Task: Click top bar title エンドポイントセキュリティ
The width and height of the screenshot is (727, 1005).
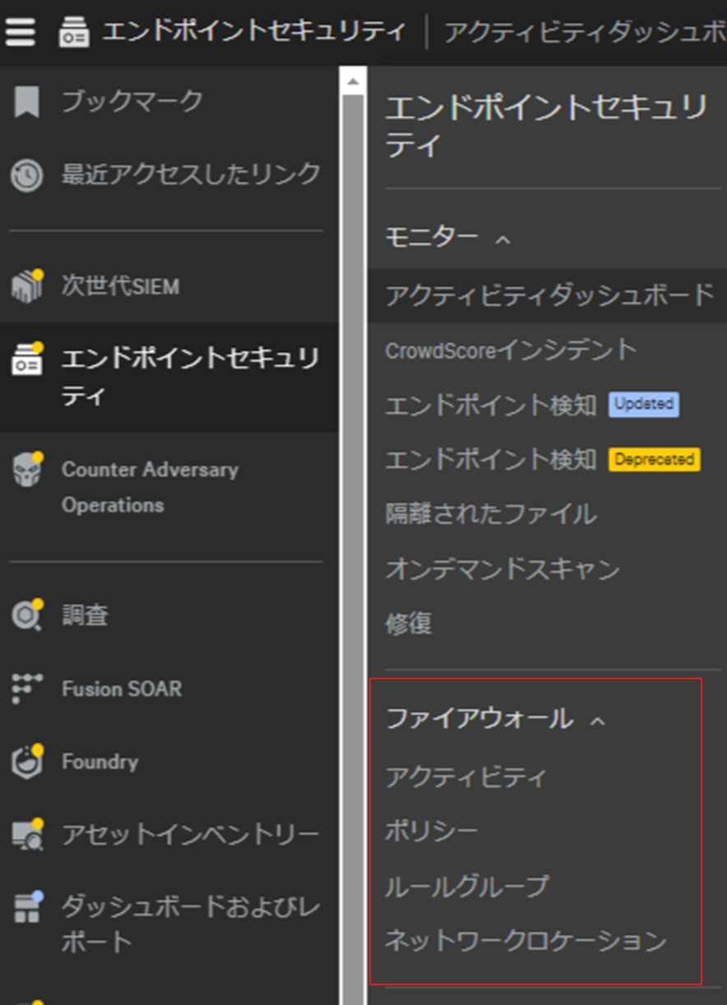Action: [x=254, y=32]
